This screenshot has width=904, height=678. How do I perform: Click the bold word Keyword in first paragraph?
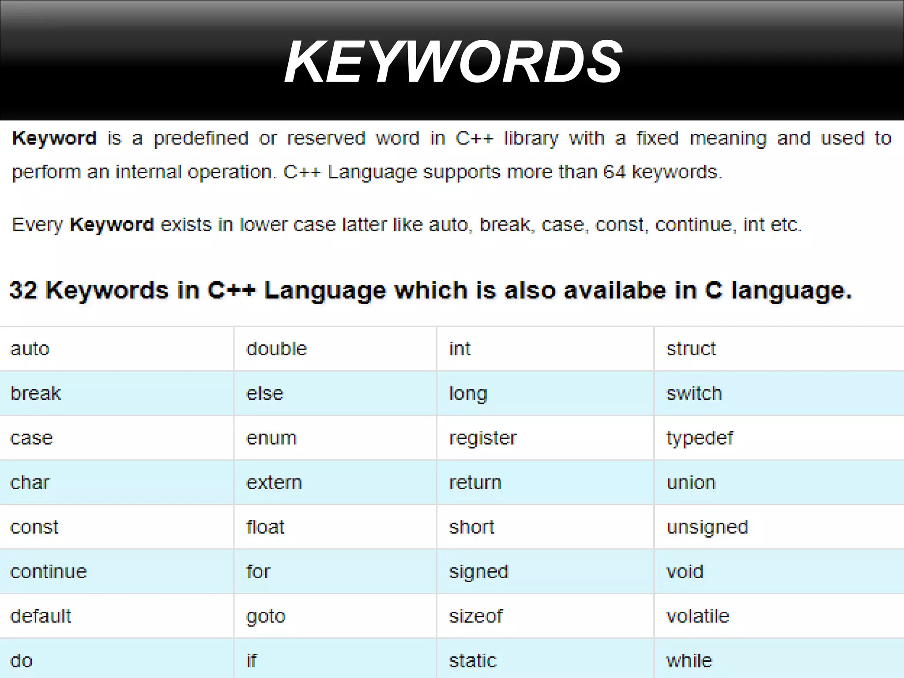[x=54, y=139]
